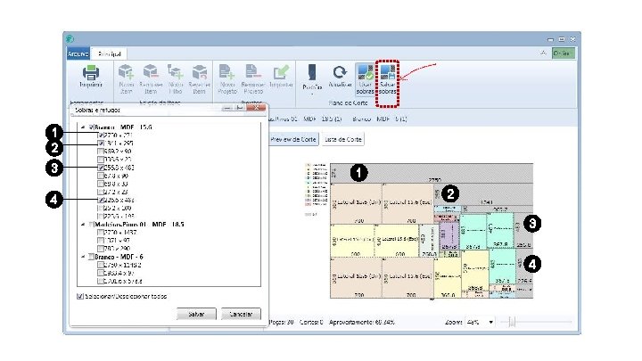642x361 pixels.
Task: Click the zoom slider handle
Action: [x=512, y=322]
